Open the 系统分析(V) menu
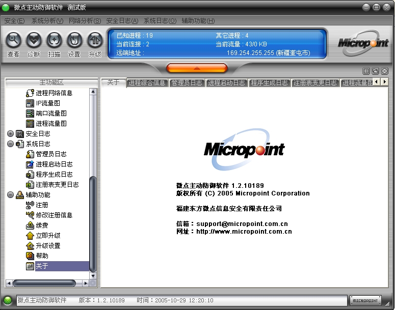Screen dimensions: 395x310 47,21
